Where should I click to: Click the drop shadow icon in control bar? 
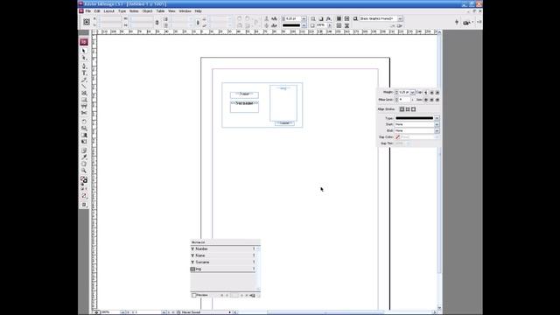321,18
